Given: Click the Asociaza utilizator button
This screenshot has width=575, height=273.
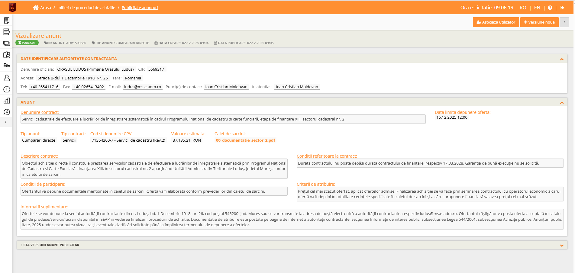Looking at the screenshot, I should coord(496,22).
